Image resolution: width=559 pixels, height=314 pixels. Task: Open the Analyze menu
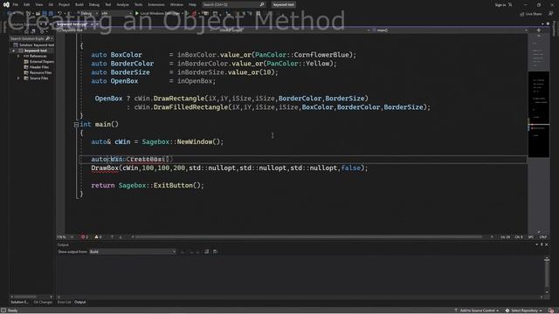[123, 4]
